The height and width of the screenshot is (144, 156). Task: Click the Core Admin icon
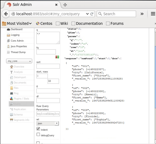coord(9,41)
